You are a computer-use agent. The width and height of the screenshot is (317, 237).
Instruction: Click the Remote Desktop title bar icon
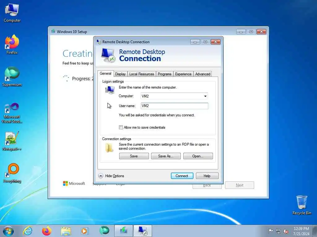click(x=99, y=42)
